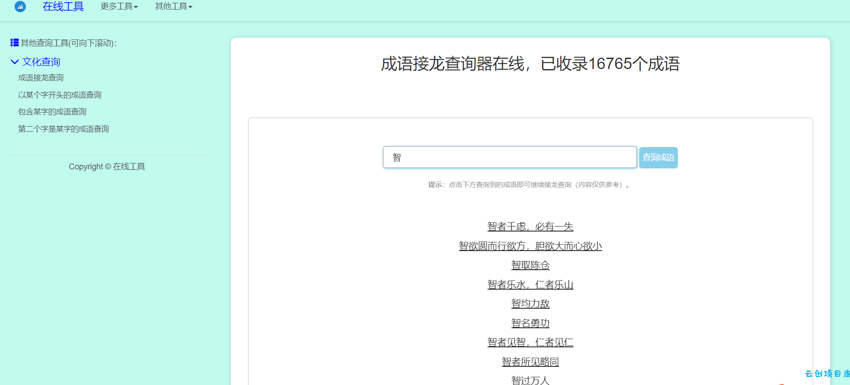Select idiom 智者乐水，仁者乐山
The height and width of the screenshot is (385, 850).
pos(530,285)
